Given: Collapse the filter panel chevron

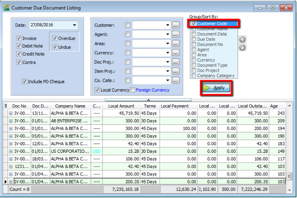Looking at the screenshot, I should tap(148, 100).
